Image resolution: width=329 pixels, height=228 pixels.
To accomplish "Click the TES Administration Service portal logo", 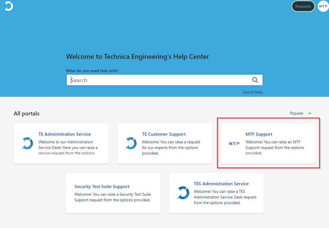I will [182, 193].
